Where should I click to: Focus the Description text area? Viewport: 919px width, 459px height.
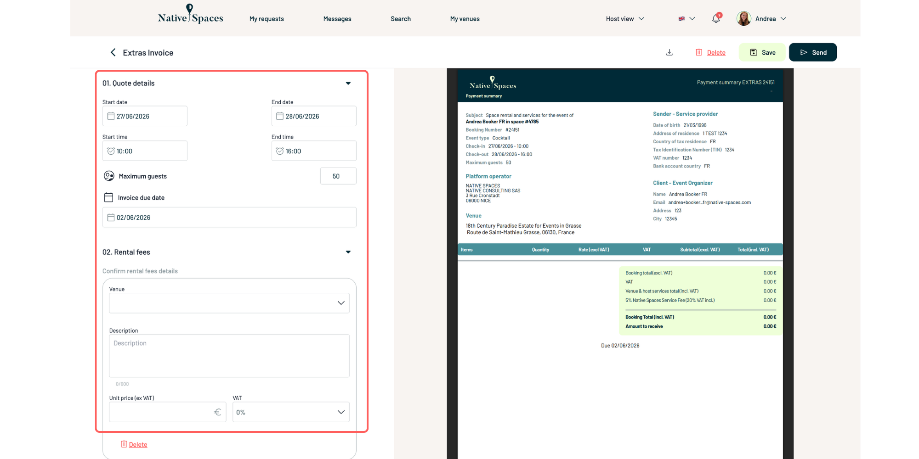[229, 356]
